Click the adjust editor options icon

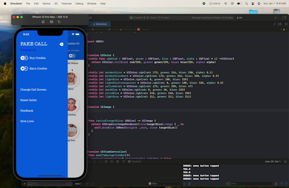coord(280,24)
